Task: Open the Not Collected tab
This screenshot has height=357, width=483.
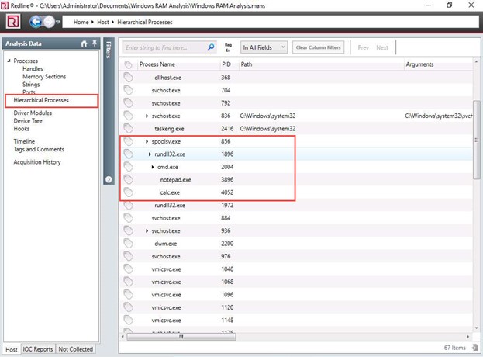Action: [76, 349]
